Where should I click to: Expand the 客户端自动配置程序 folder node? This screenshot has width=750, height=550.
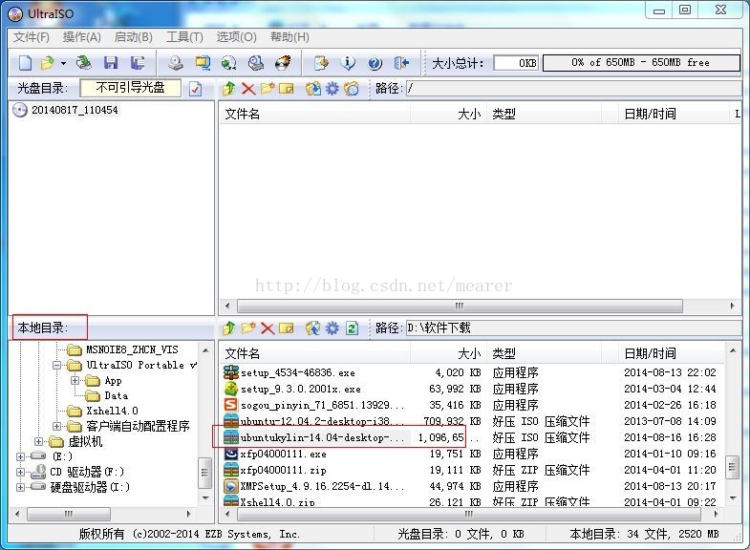coord(57,426)
